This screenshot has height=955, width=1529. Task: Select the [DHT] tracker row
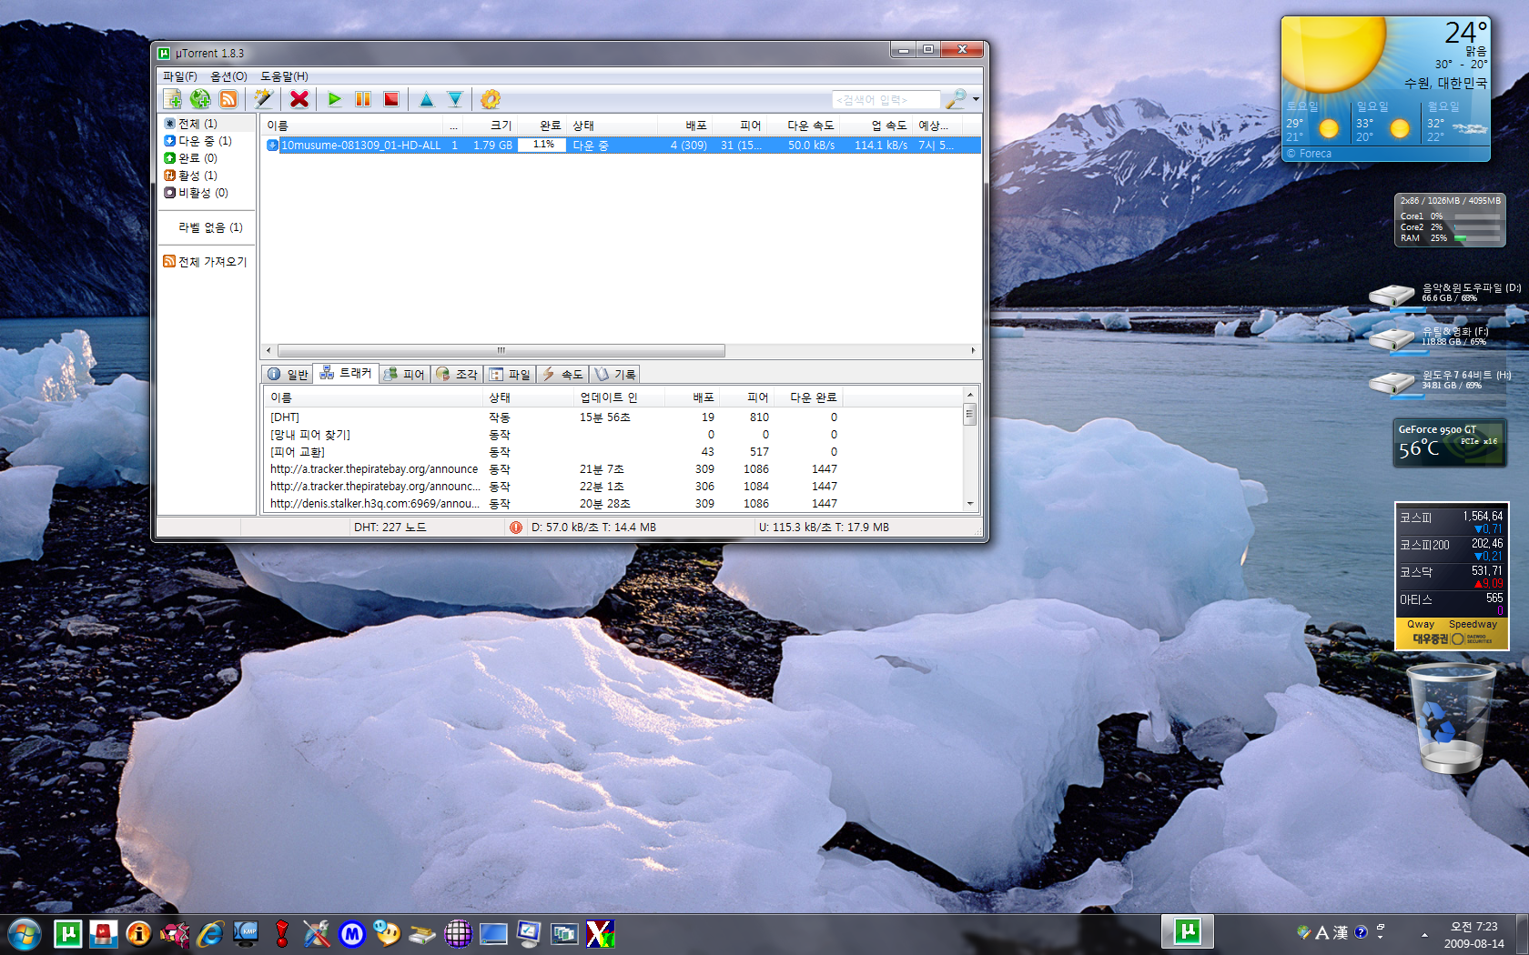(x=553, y=417)
